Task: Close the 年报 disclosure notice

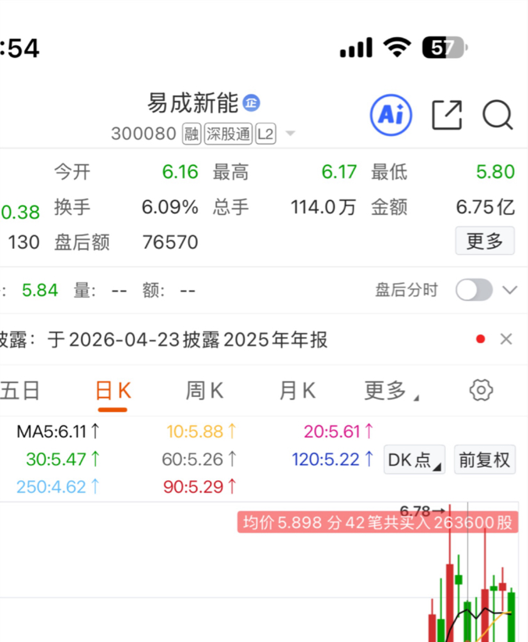Action: point(506,339)
